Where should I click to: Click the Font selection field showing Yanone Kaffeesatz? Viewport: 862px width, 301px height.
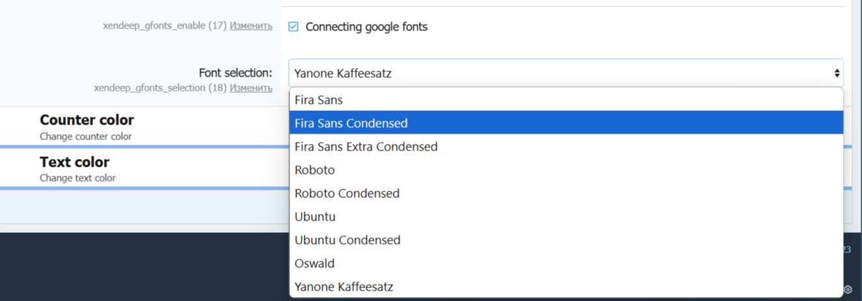tap(559, 73)
